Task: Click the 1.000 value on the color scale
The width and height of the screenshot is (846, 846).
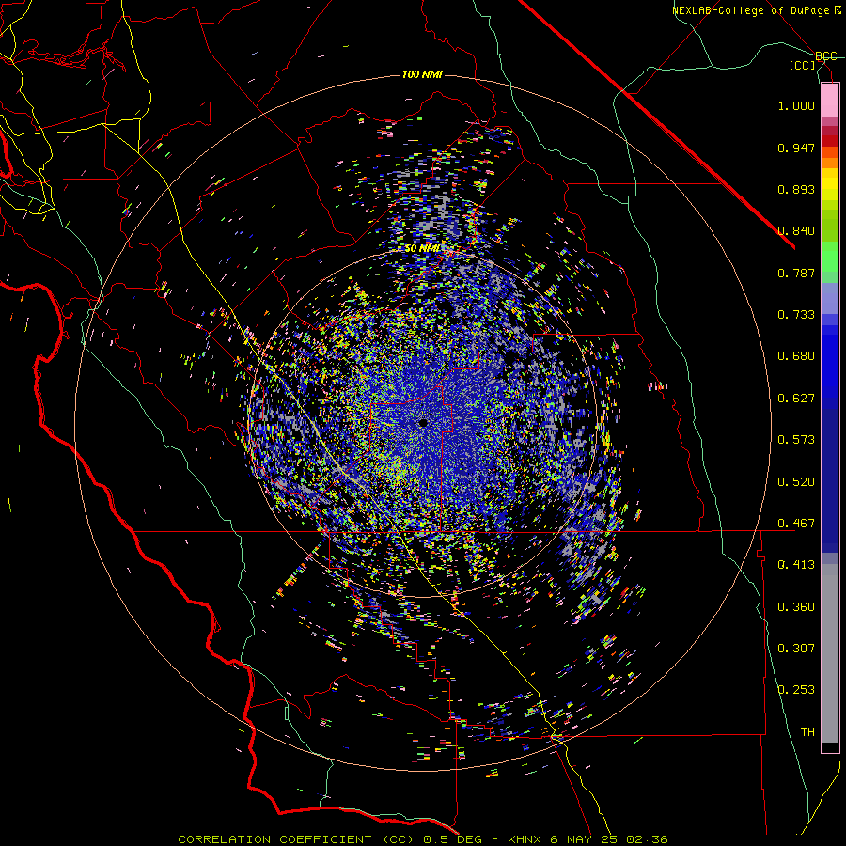Action: (796, 105)
